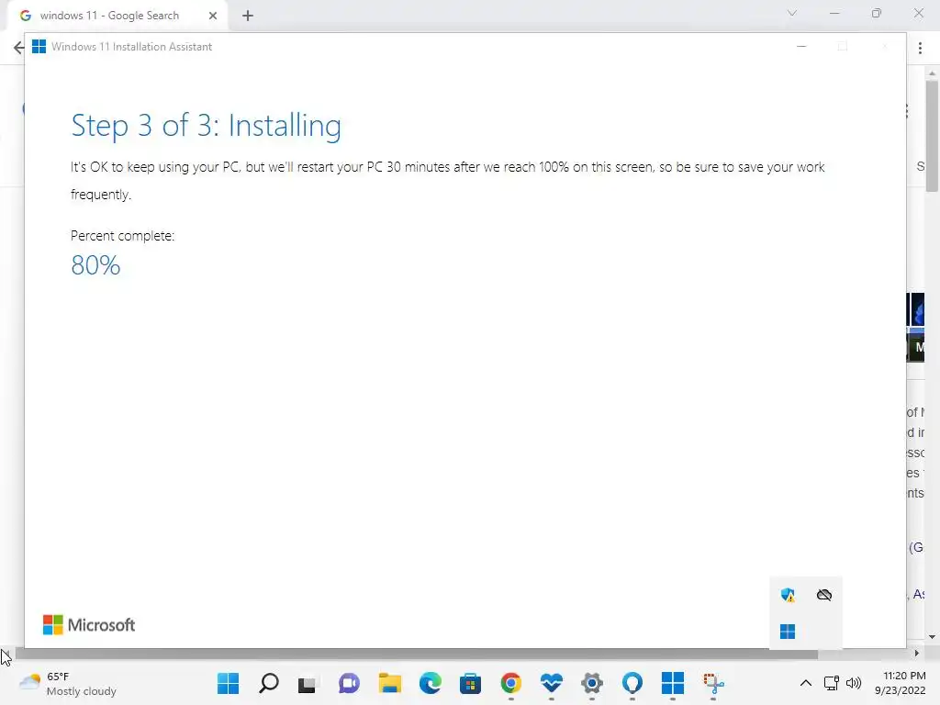Open the Windows Start menu

[228, 683]
